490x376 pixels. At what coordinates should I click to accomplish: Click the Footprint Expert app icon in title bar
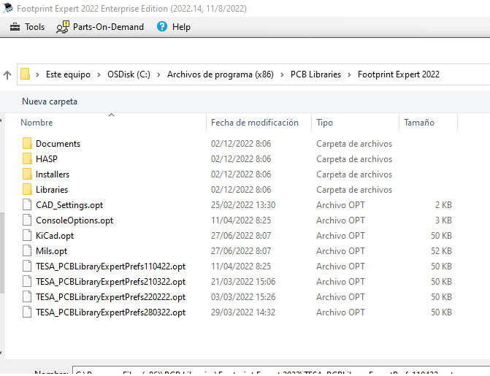(x=7, y=8)
